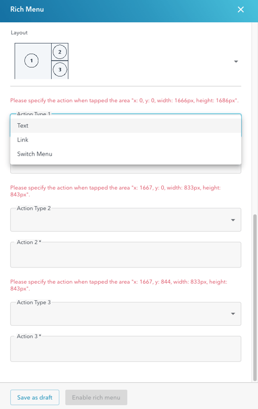Focus the Action 2 input field
The height and width of the screenshot is (409, 258).
tap(125, 255)
